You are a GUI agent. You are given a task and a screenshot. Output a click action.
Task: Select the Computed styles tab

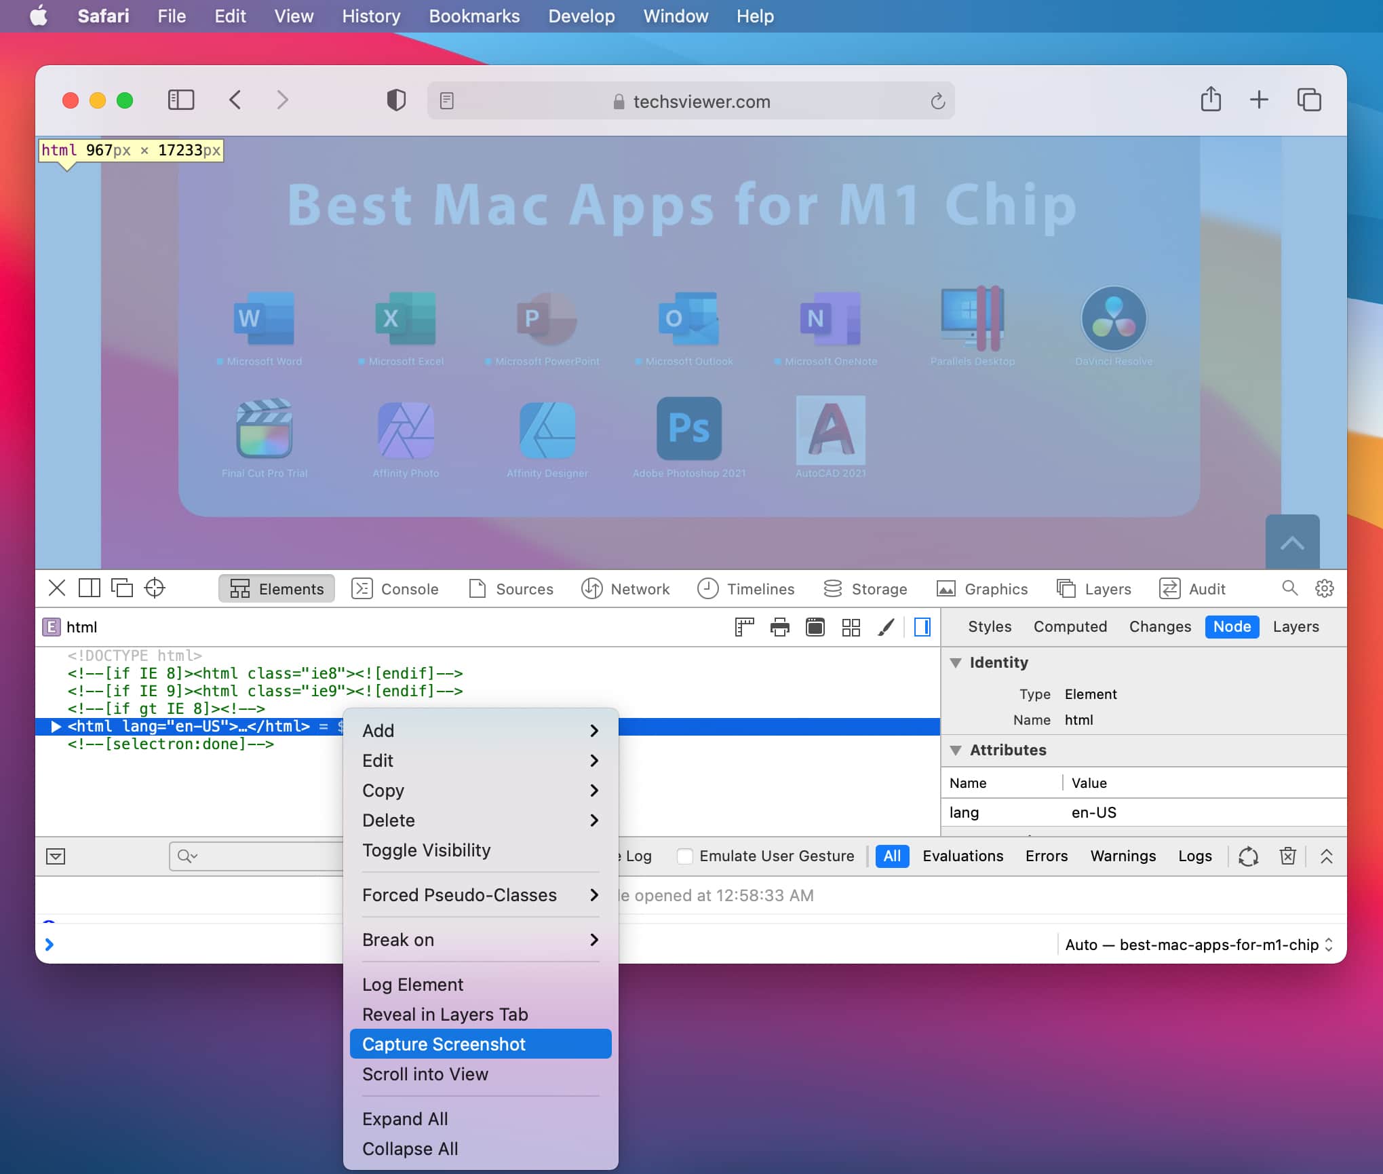pos(1070,626)
